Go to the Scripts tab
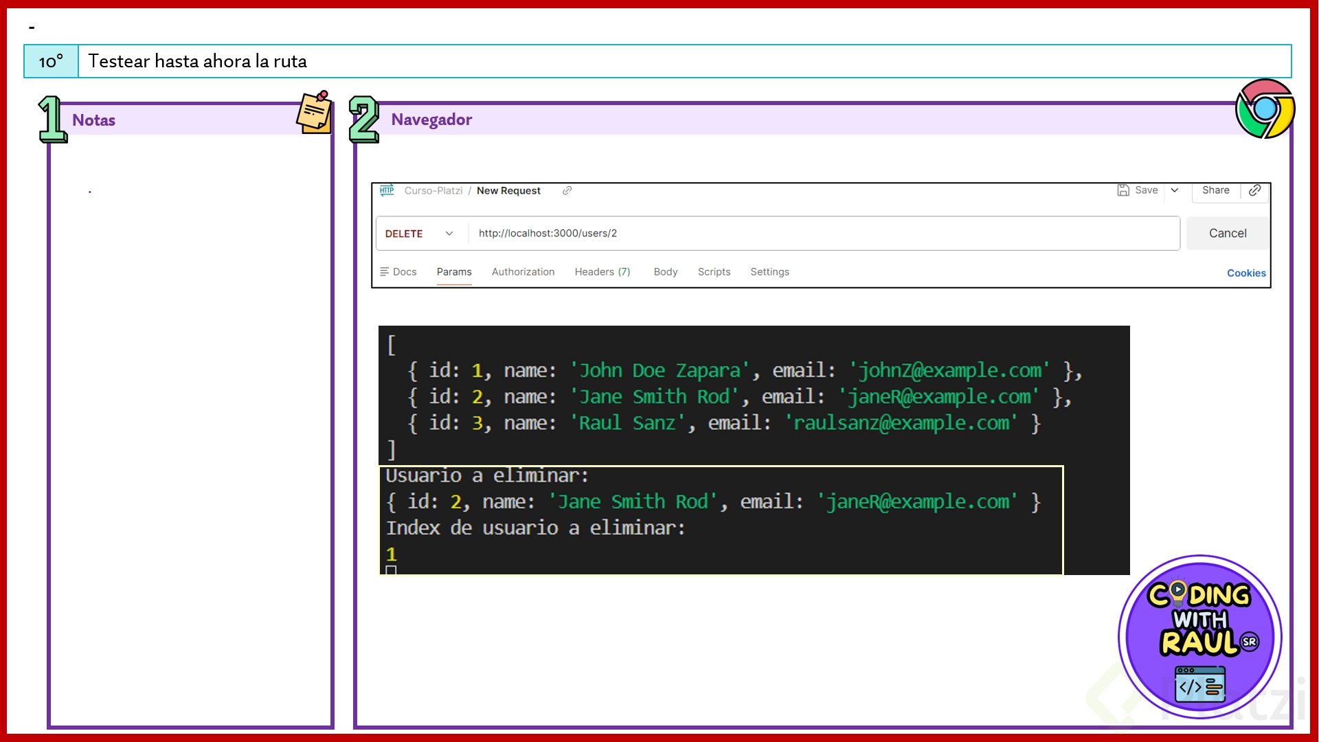The image size is (1319, 742). click(714, 272)
